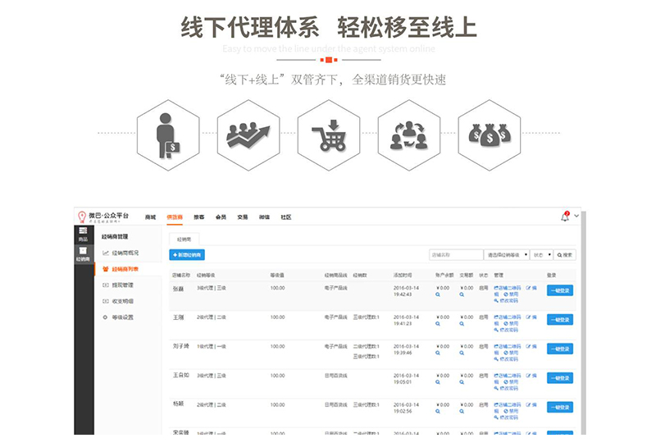Open 商品 in the dark sidebar

84,235
